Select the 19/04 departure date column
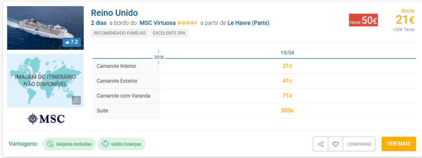422x158 pixels. [287, 53]
